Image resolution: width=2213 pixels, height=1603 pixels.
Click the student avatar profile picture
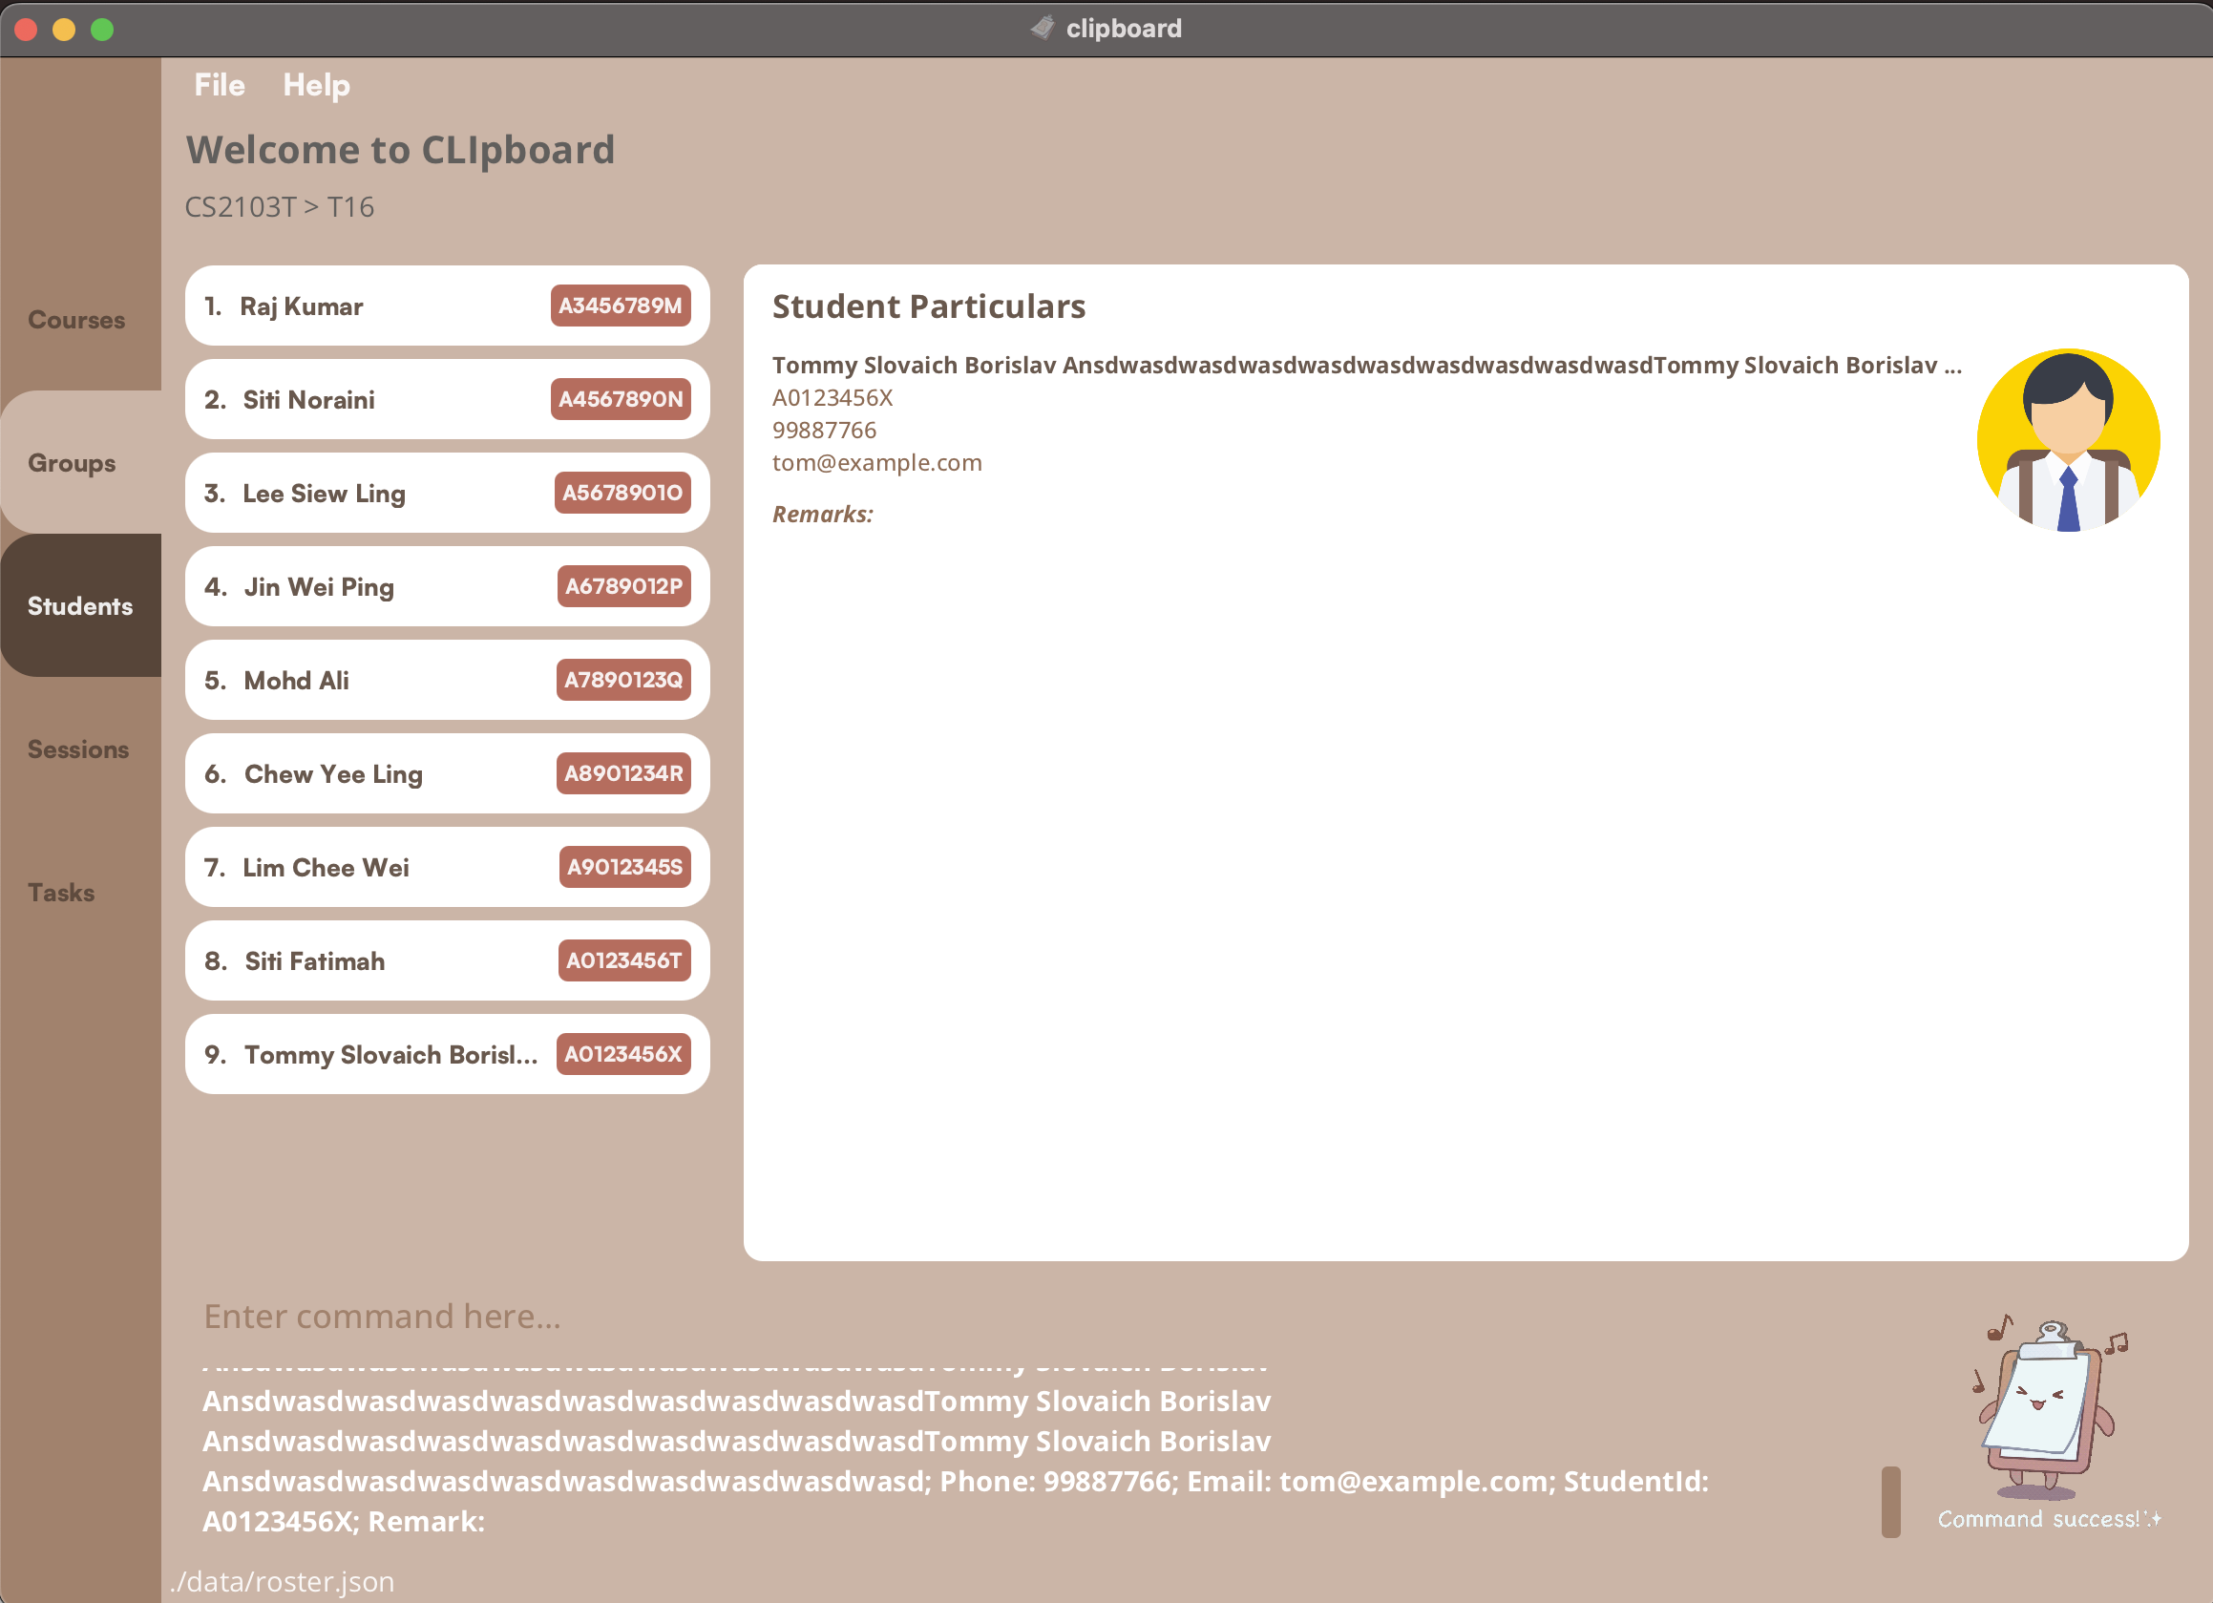[x=2067, y=440]
